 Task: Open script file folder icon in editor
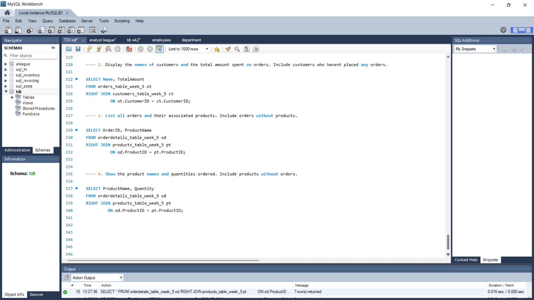click(x=69, y=49)
